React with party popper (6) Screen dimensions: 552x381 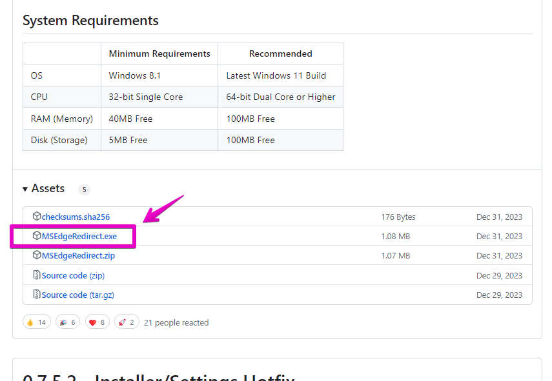point(68,322)
